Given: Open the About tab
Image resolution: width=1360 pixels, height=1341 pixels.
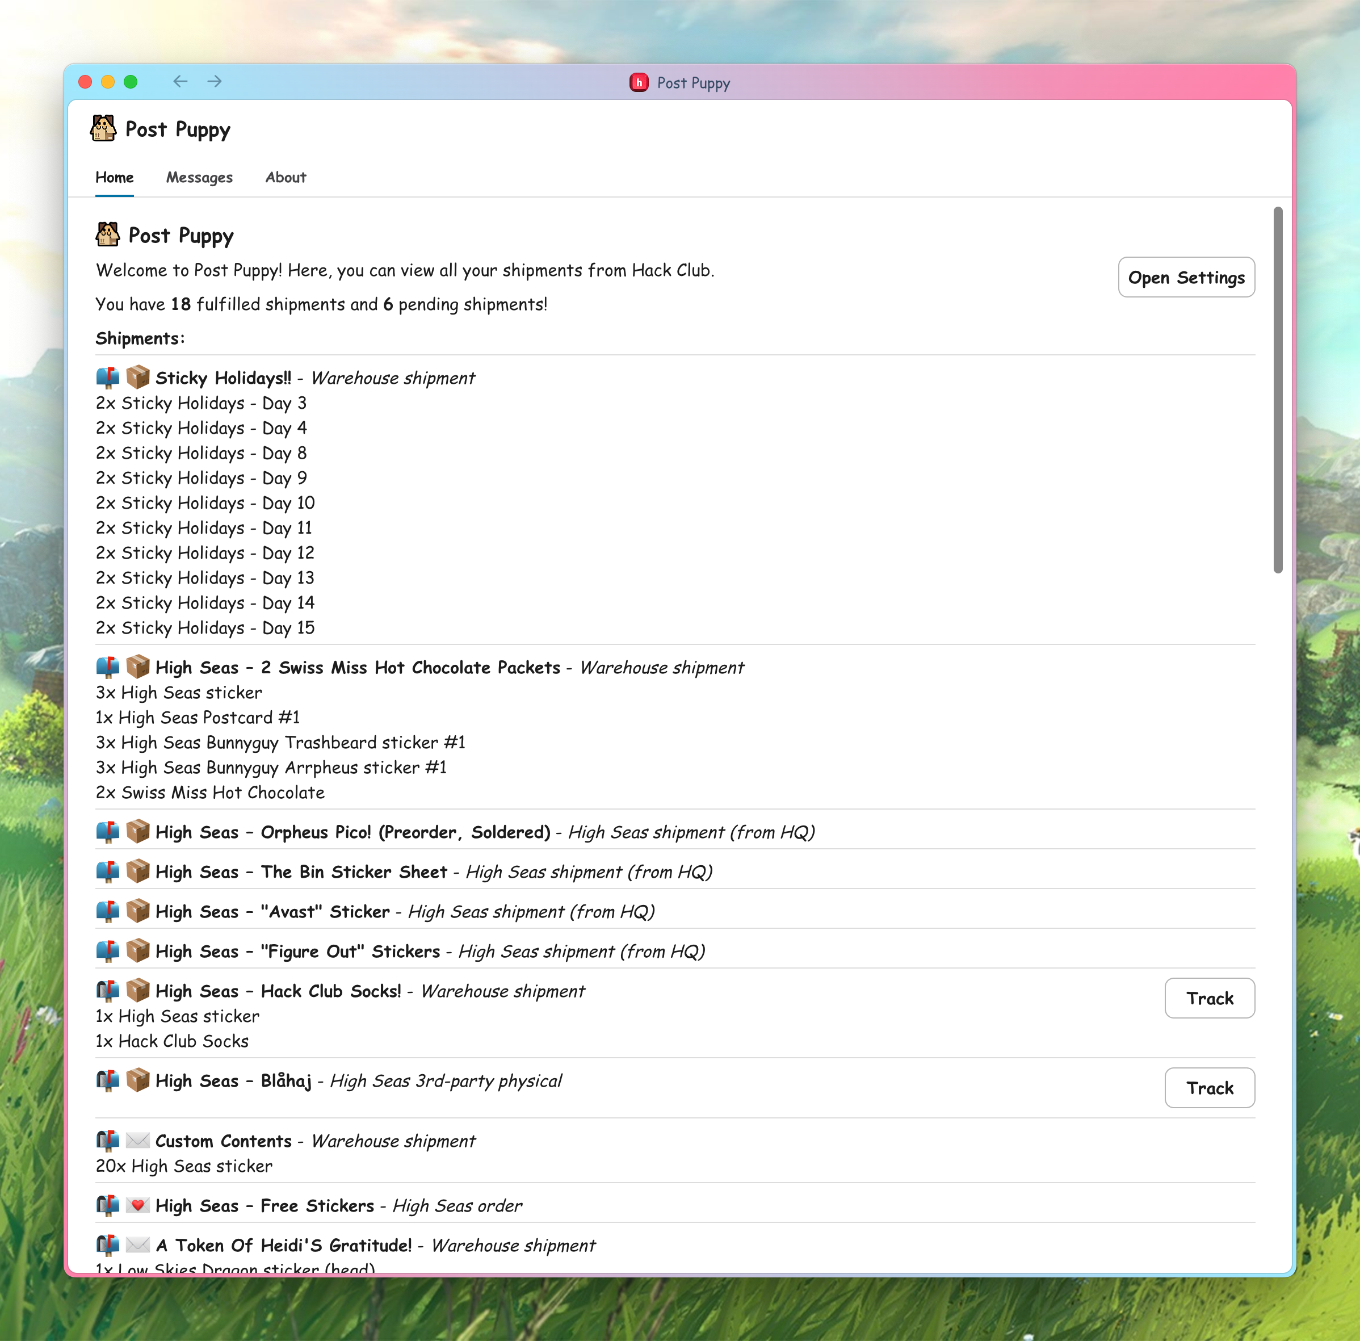Looking at the screenshot, I should click(x=286, y=177).
